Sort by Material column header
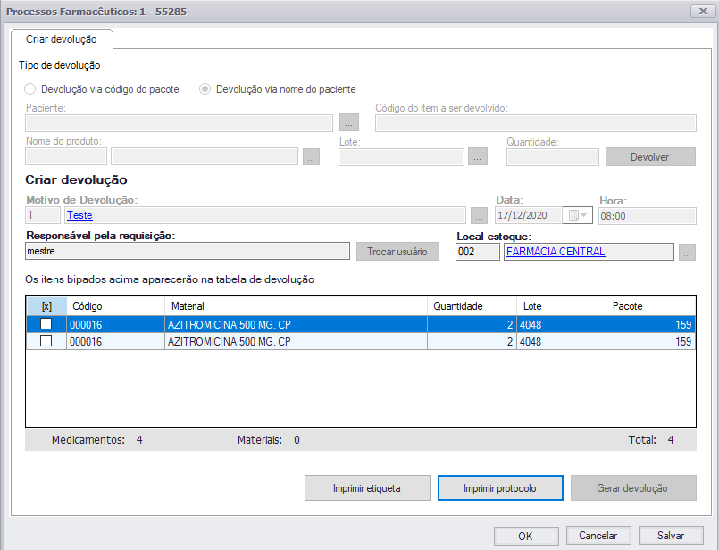 pos(296,306)
